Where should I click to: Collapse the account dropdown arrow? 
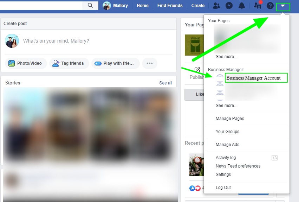click(283, 6)
